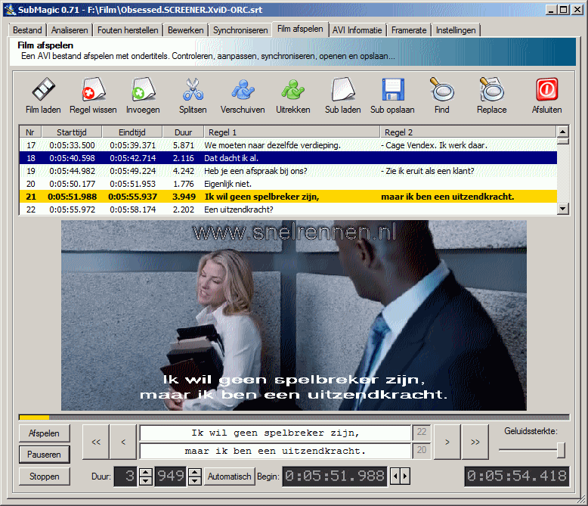Select row 18 'Dat dacht ik al.'
The width and height of the screenshot is (588, 506).
[288, 158]
